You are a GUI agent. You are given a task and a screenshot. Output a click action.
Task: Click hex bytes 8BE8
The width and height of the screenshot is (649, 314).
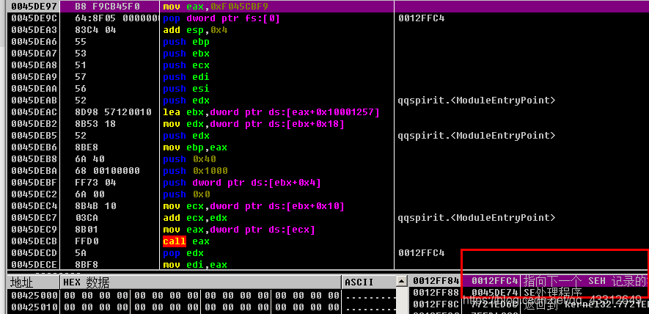click(87, 147)
